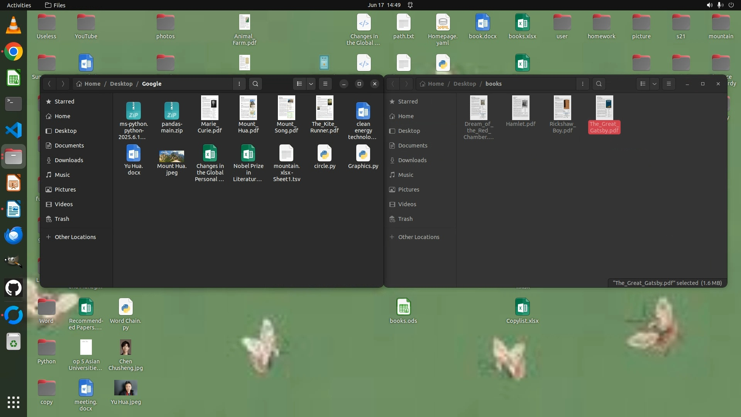Open view options dropdown in Google window
This screenshot has width=741, height=417.
click(x=311, y=84)
